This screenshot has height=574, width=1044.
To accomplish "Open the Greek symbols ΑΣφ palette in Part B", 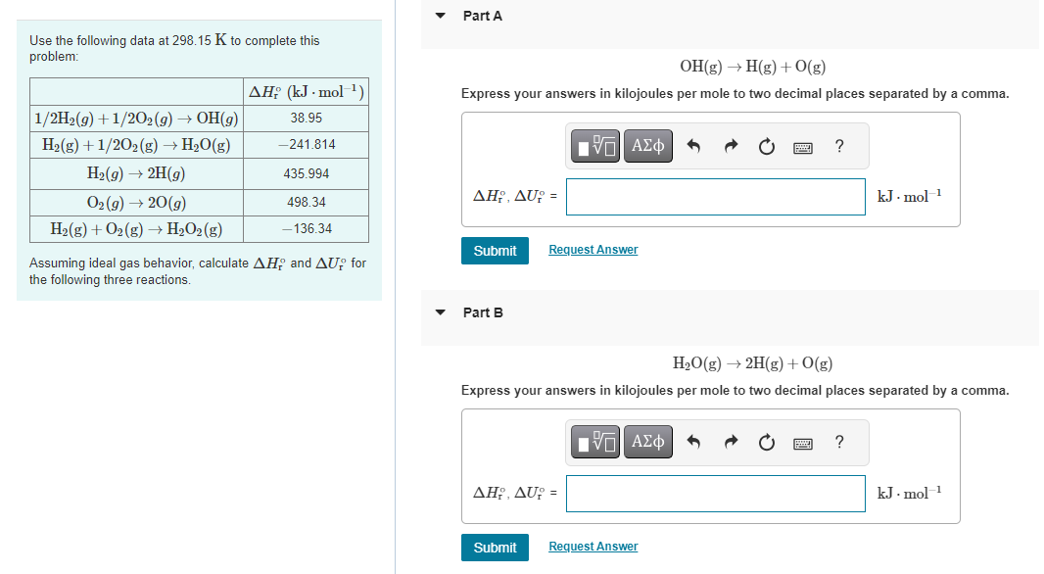I will (647, 442).
